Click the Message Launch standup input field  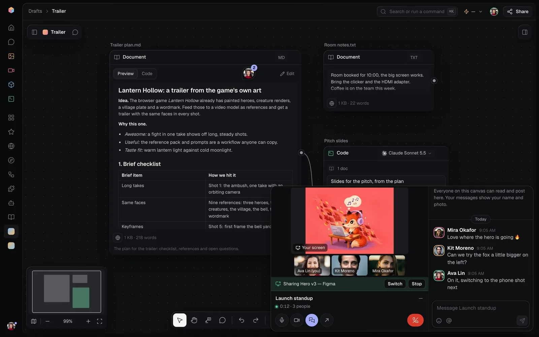coord(480,308)
